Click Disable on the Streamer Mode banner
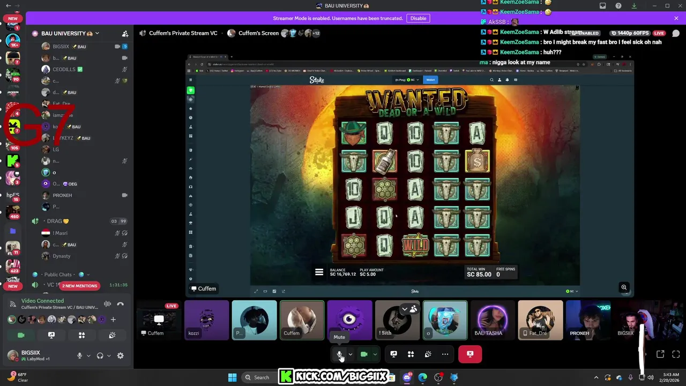The image size is (686, 386). (x=418, y=18)
